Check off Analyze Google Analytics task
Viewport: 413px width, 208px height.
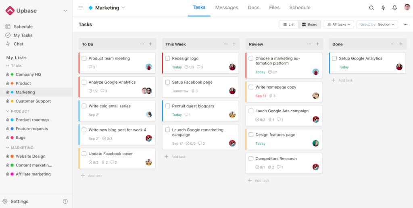click(84, 82)
